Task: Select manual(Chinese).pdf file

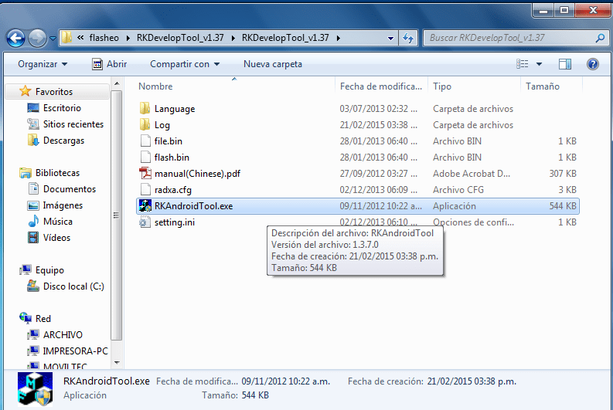Action: (x=357, y=174)
